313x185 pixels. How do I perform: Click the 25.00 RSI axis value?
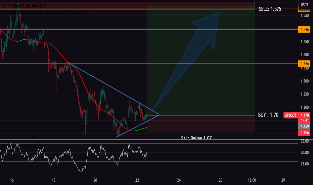(x=305, y=164)
